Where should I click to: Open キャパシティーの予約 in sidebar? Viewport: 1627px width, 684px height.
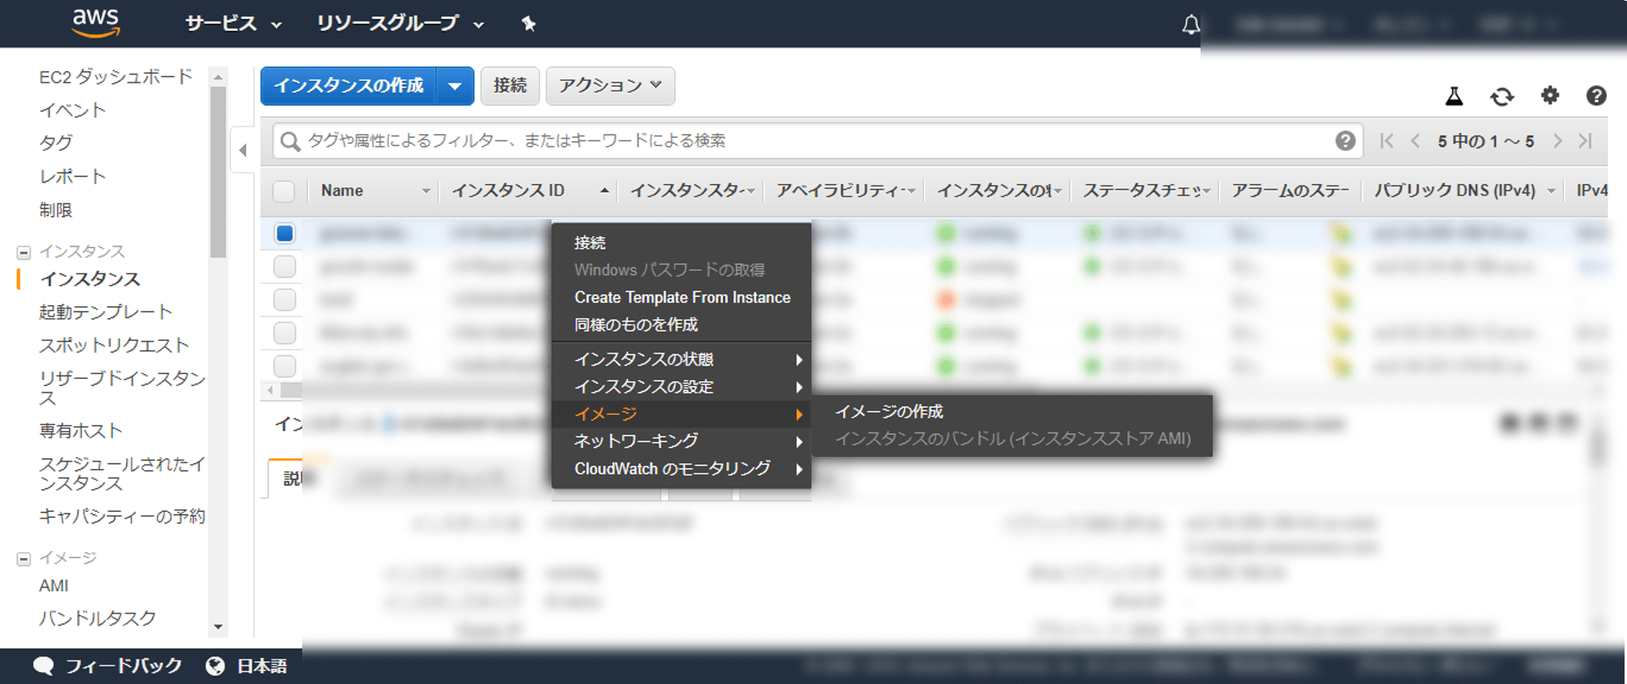(x=122, y=517)
